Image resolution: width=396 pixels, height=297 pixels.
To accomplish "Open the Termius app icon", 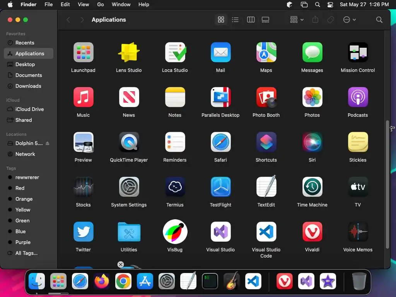I will [175, 187].
